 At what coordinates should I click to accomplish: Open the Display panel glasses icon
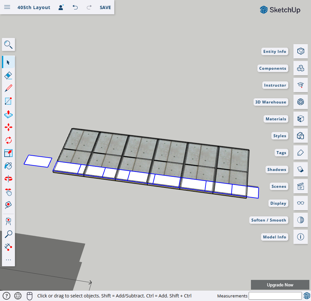(x=301, y=203)
